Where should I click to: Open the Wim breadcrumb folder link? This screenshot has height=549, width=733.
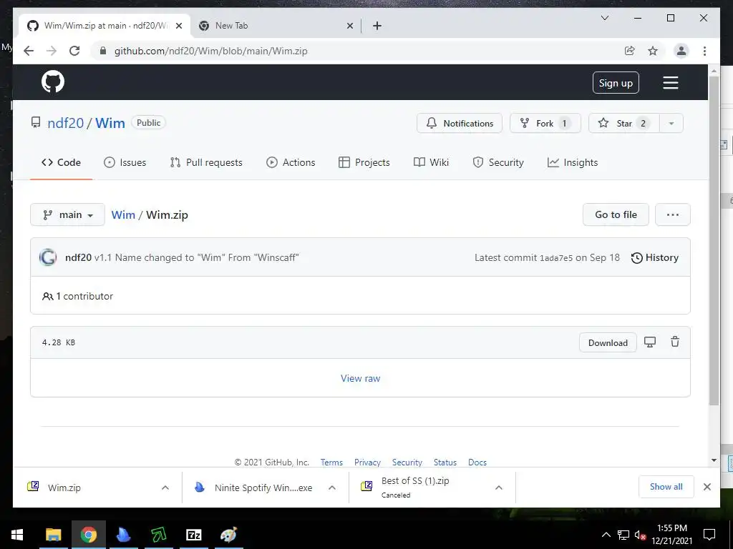[123, 214]
